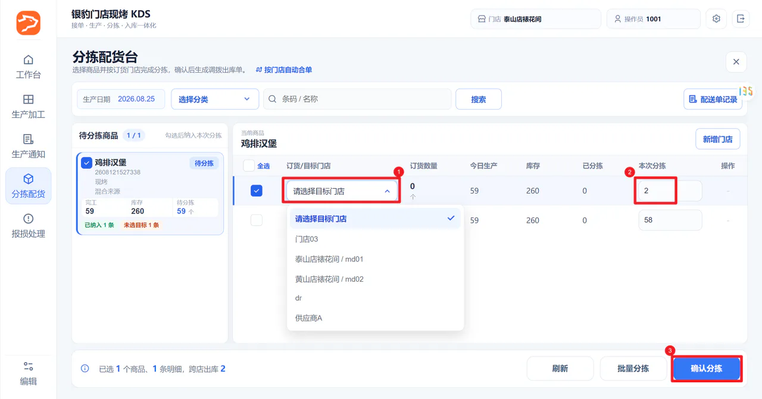This screenshot has height=399, width=762.
Task: Close the 分拣配货台 panel
Action: (736, 62)
